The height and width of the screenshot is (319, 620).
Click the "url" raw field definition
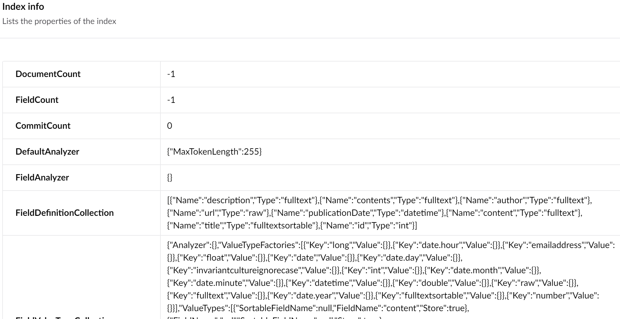click(217, 213)
